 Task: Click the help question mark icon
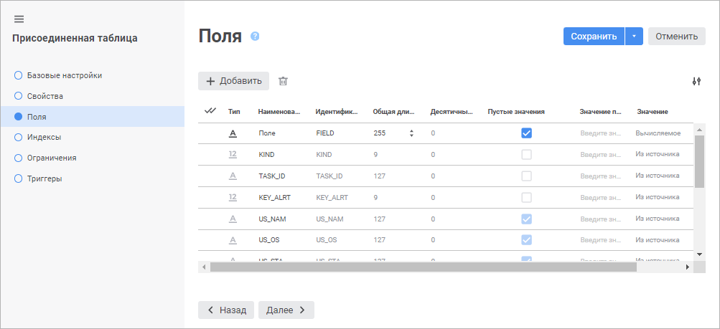[255, 37]
